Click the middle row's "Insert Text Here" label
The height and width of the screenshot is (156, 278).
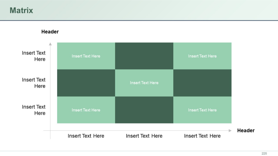33,83
